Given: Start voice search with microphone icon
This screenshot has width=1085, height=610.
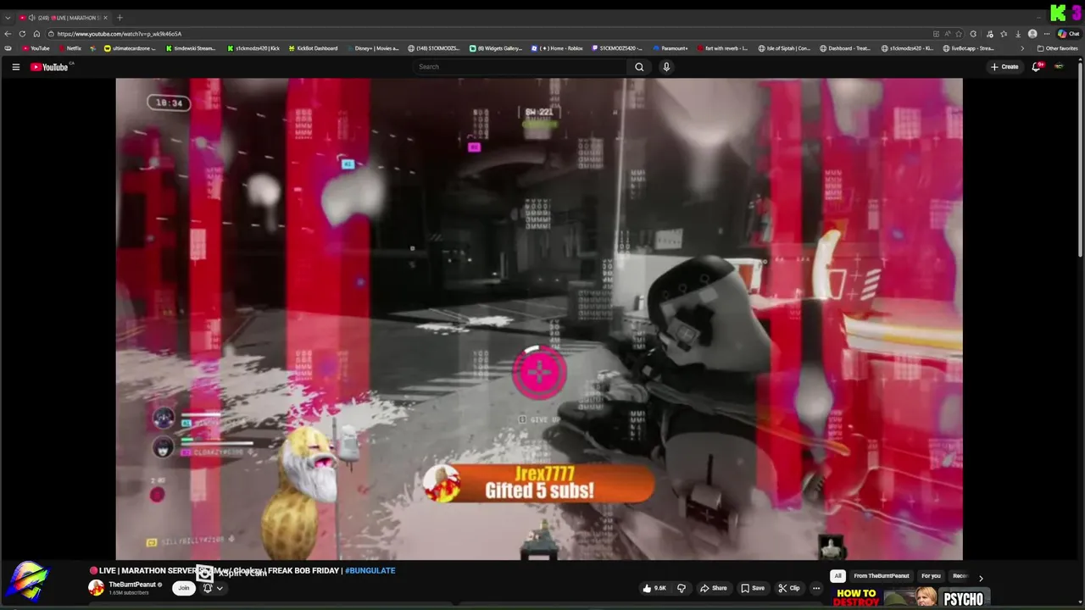Looking at the screenshot, I should pyautogui.click(x=666, y=67).
